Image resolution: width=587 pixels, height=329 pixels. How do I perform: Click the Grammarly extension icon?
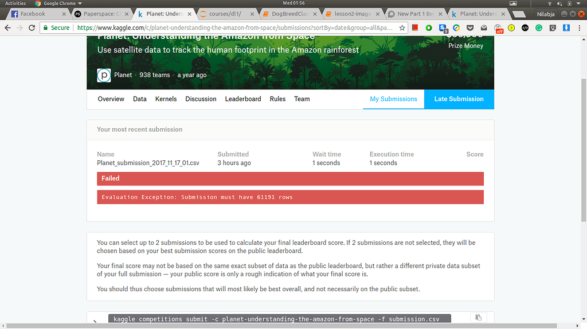[x=539, y=27]
